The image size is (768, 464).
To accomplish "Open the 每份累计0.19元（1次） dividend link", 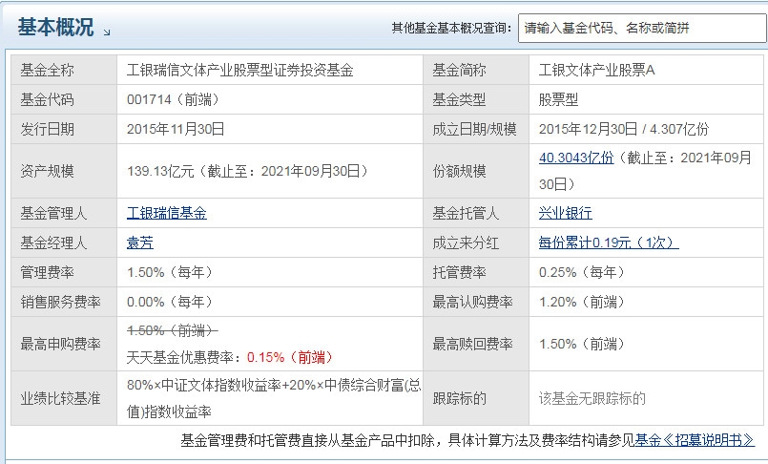I will [x=608, y=243].
